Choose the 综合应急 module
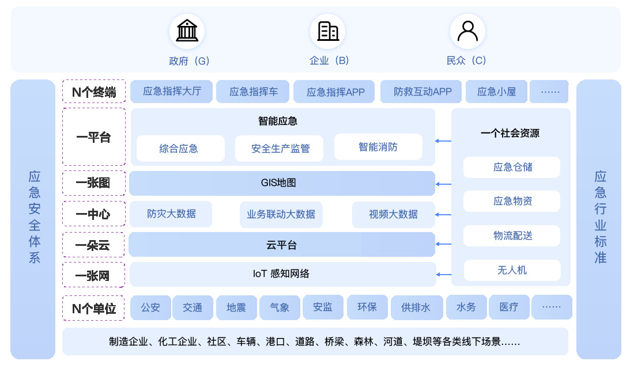Viewport: 634px width, 380px height. [x=181, y=148]
